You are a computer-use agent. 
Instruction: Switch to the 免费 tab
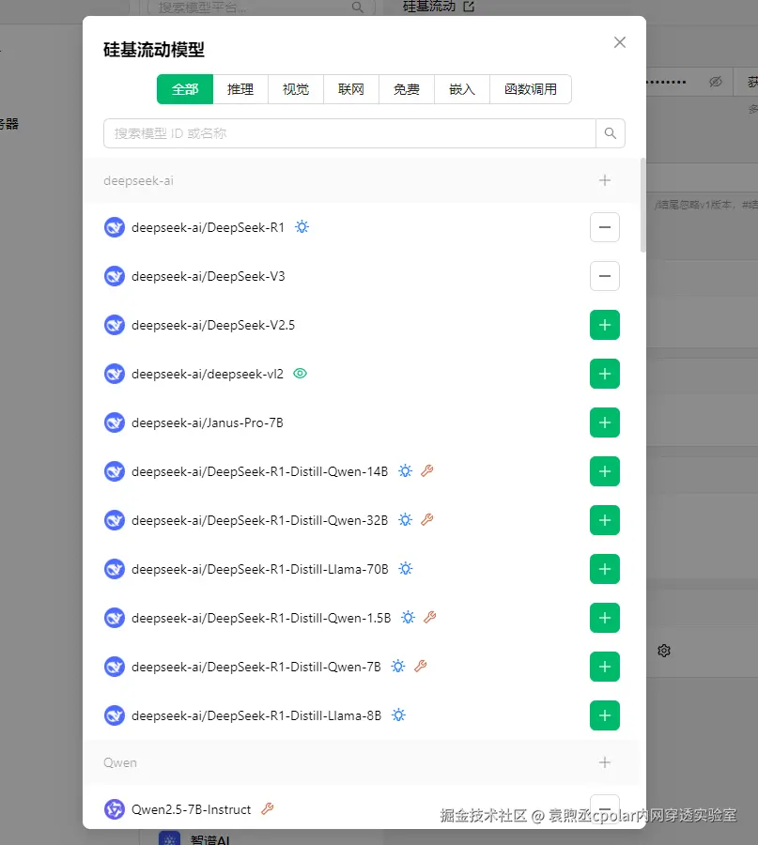tap(407, 89)
